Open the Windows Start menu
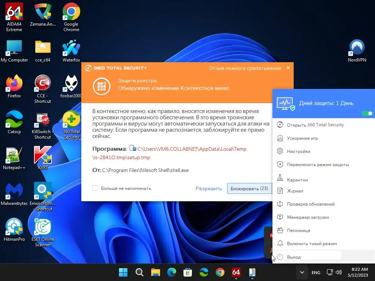 [x=123, y=272]
